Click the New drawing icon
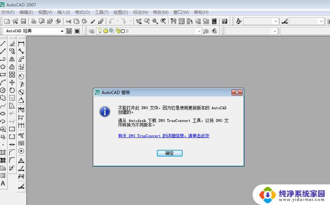Screen dimensions: 330x205 (x=7, y=21)
